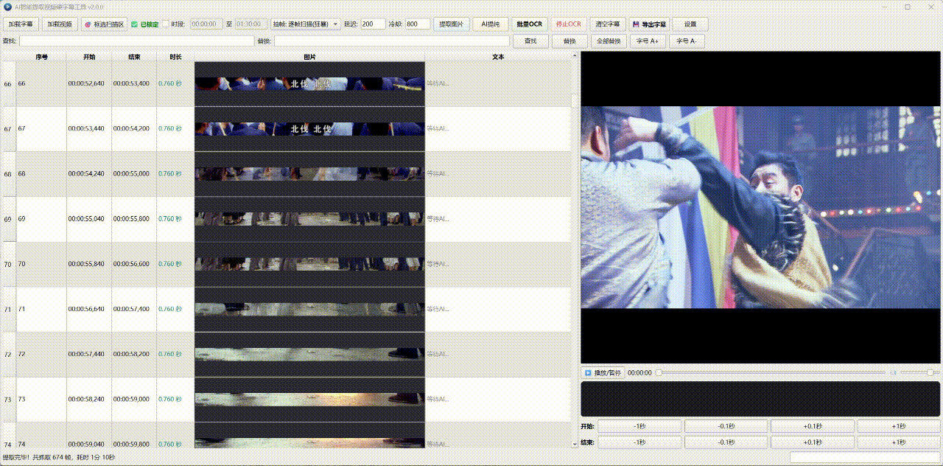Click the 停止OCR stop button
Screen dimensions: 943x466
point(569,24)
